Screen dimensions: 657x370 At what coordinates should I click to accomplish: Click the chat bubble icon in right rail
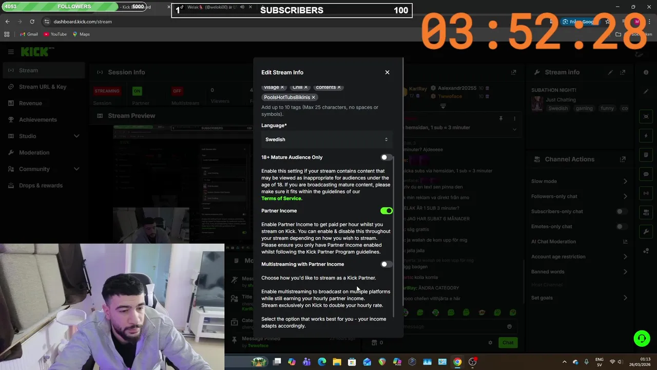646,174
